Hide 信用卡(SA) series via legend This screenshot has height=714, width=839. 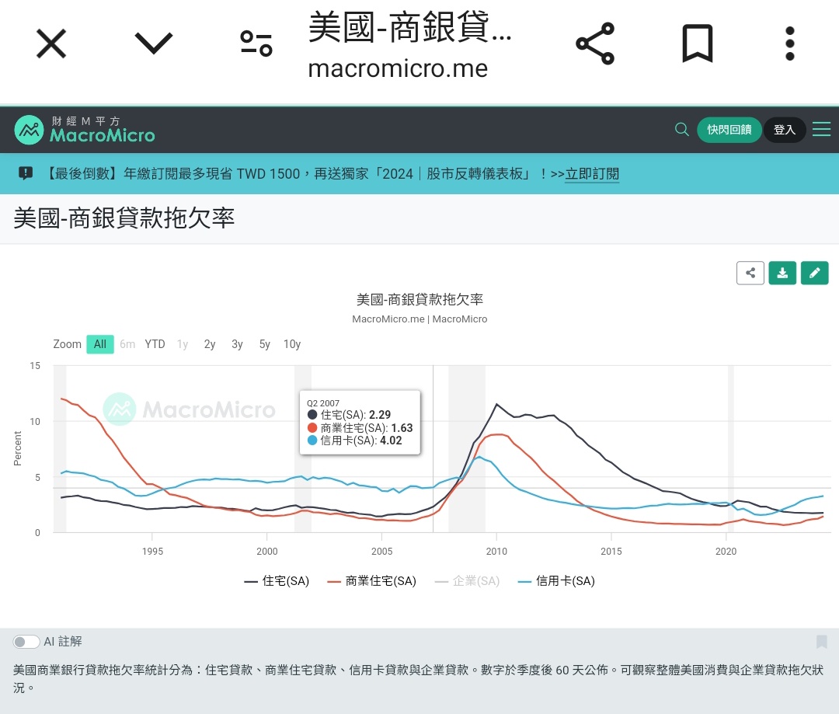coord(556,581)
